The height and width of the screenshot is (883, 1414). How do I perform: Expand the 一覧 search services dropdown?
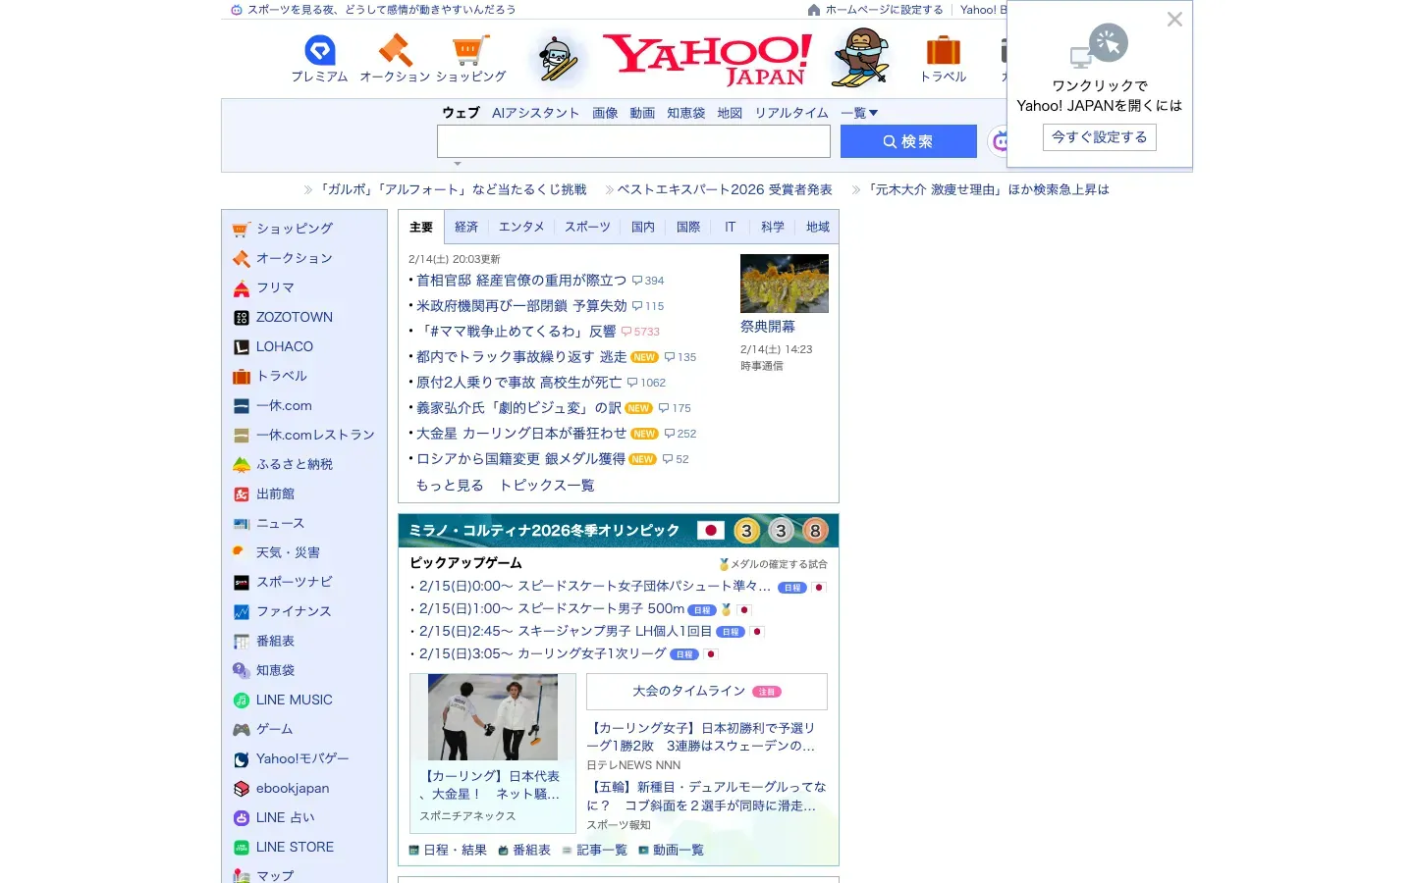(x=858, y=113)
